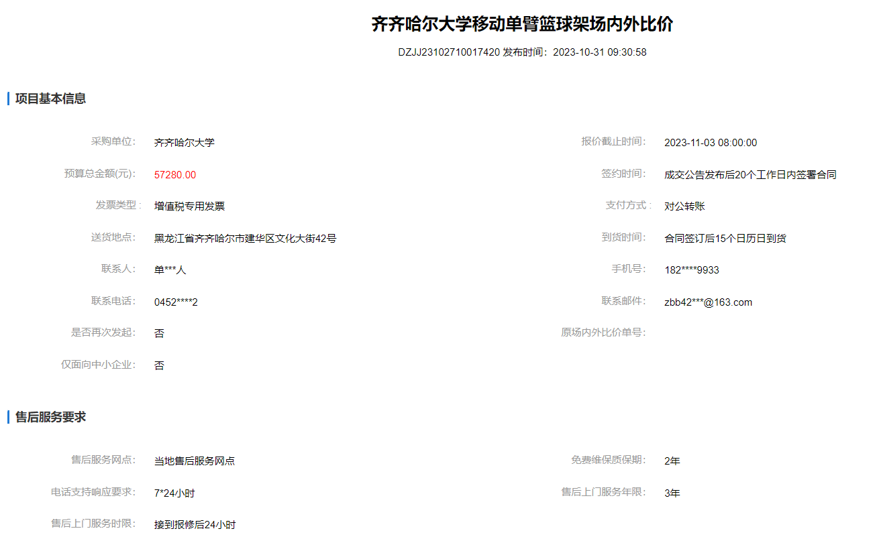Click the page title about 齐齐哈尔大学移动单臂篮球架

[x=522, y=25]
